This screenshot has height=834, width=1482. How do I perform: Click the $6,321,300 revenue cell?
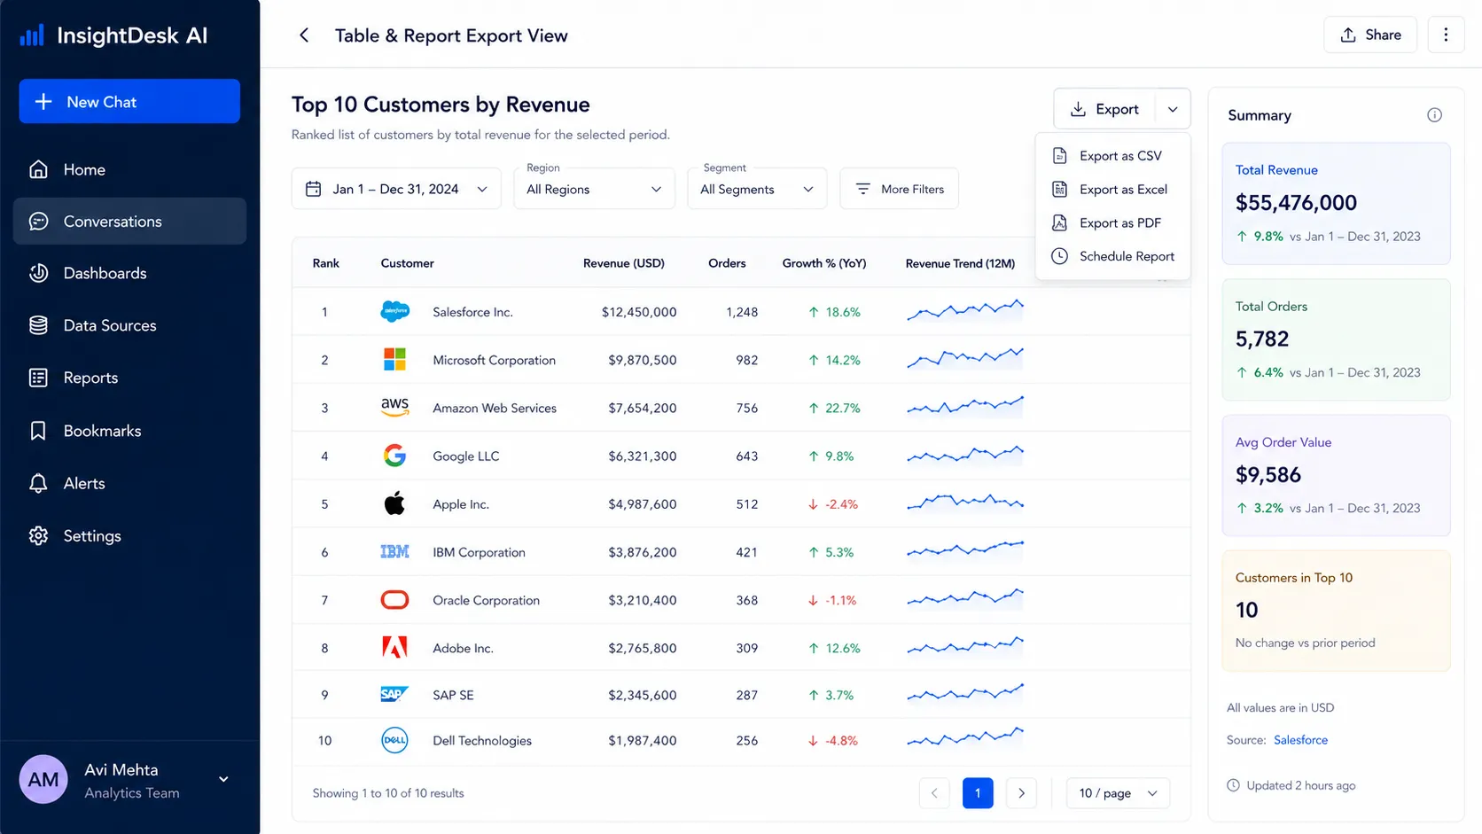point(643,456)
